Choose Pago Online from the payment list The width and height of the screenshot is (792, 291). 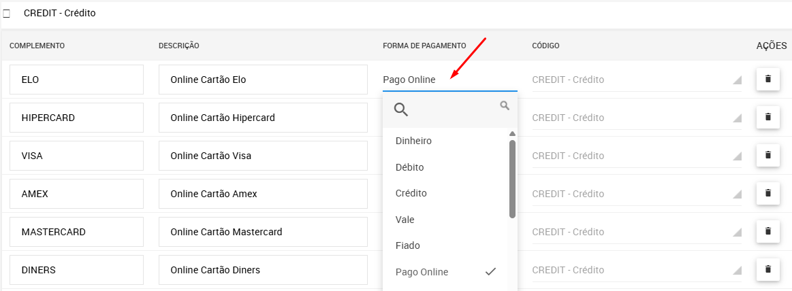[x=445, y=272]
